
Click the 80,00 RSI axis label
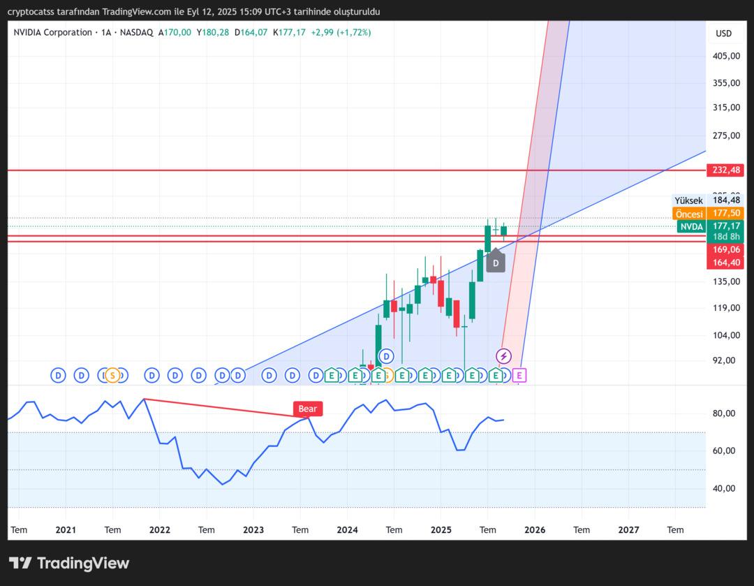(724, 413)
